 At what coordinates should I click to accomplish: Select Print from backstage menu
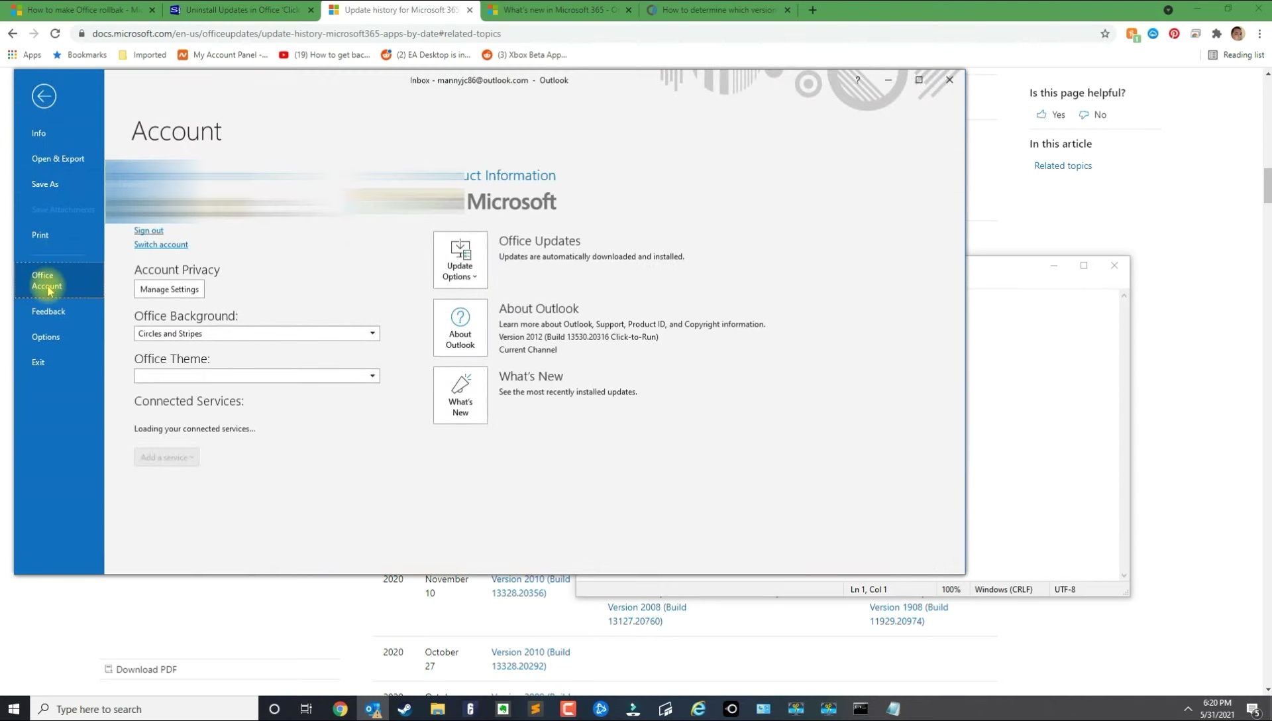click(40, 235)
